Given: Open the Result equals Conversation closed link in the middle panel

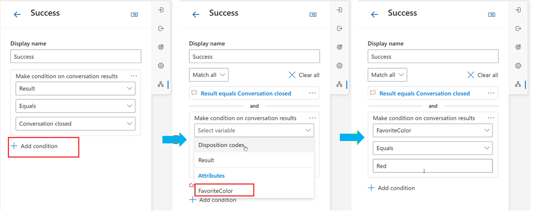Looking at the screenshot, I should [x=246, y=93].
